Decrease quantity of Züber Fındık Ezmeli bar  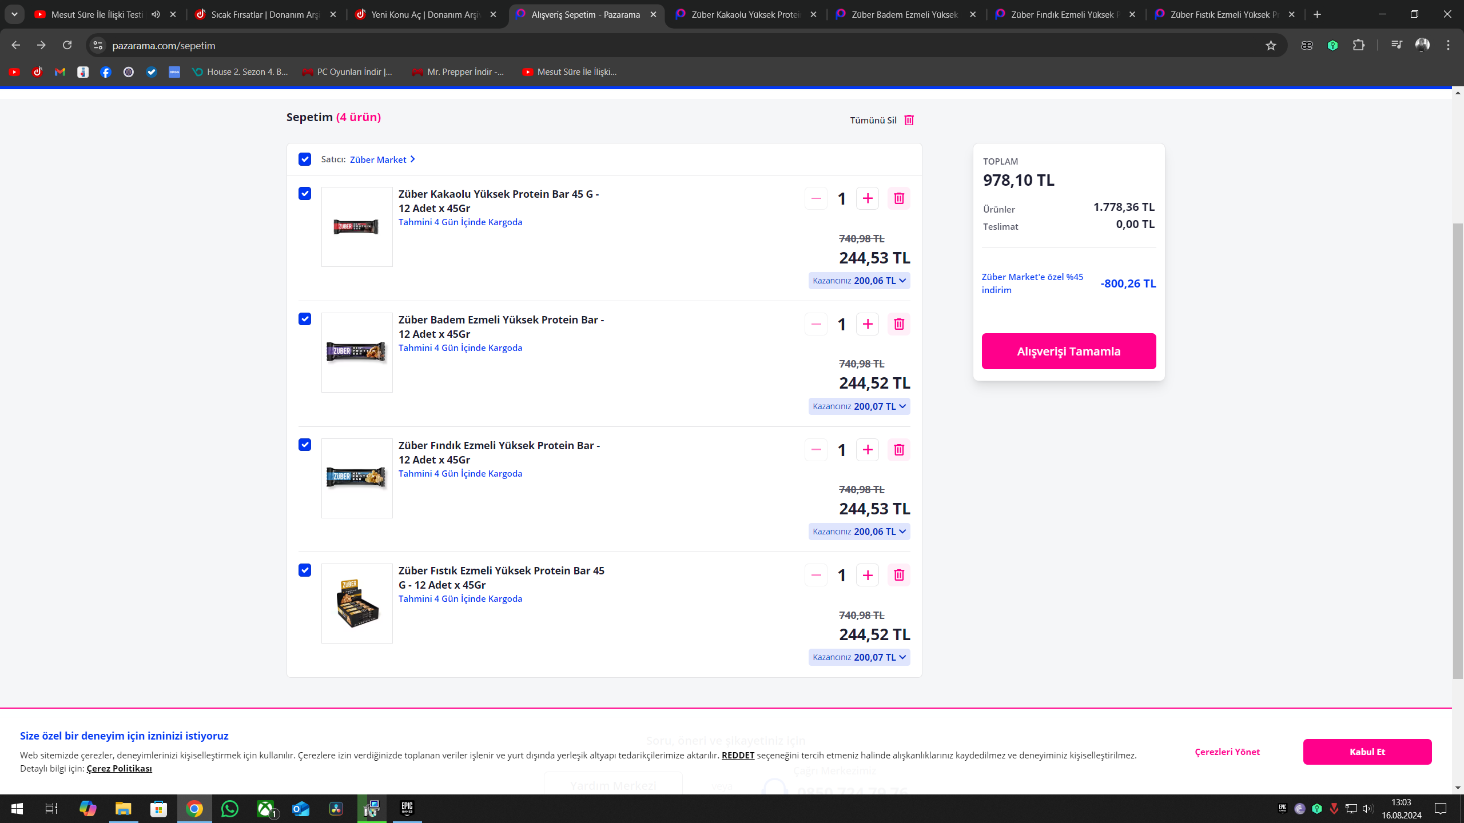pos(815,450)
